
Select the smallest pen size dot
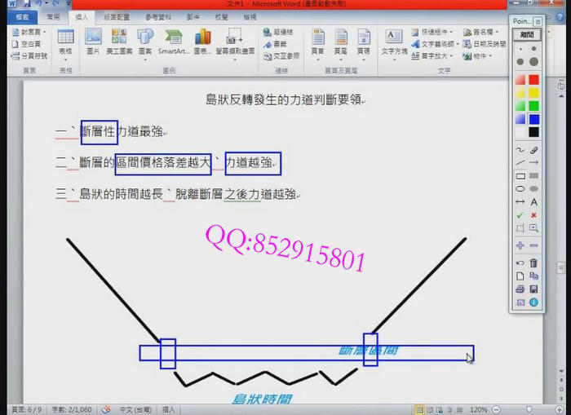pyautogui.click(x=520, y=49)
